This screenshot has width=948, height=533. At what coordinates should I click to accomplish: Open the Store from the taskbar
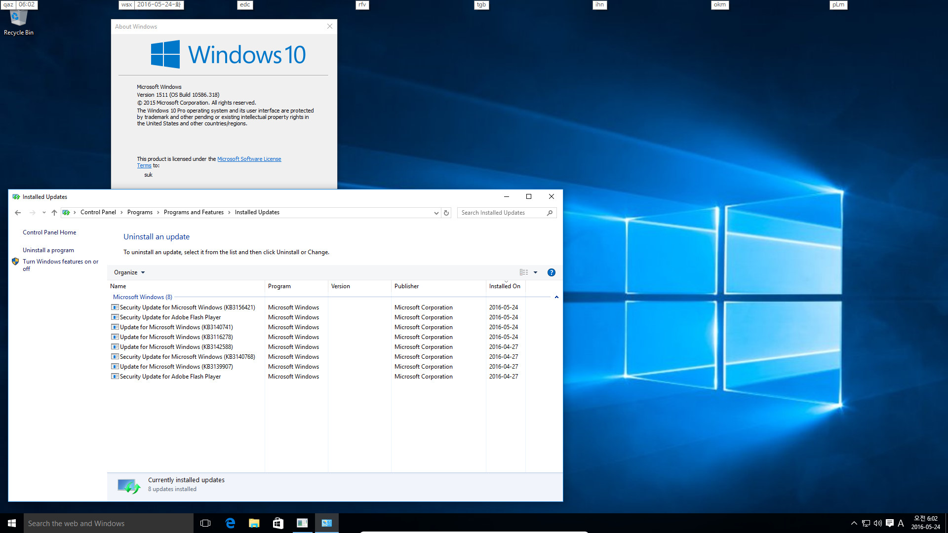[278, 523]
